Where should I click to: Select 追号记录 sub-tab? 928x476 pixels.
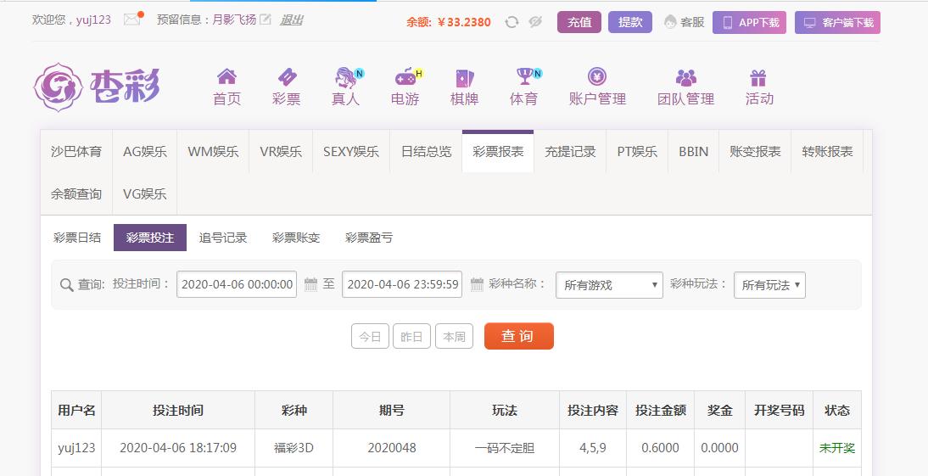[x=223, y=238]
